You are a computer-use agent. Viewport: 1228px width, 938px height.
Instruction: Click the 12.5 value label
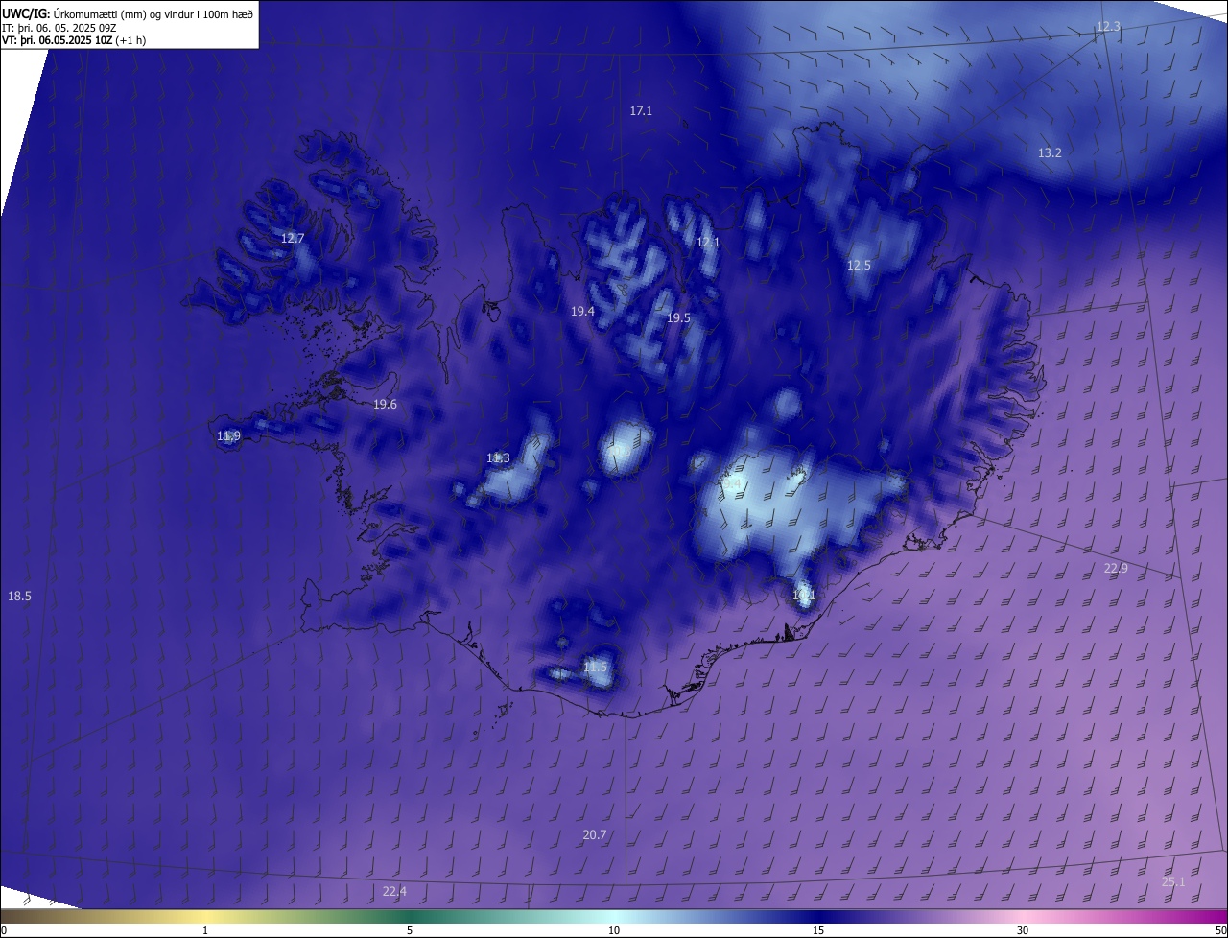[x=859, y=265]
